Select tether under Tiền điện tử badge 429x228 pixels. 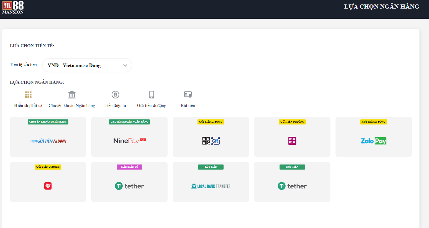point(129,182)
